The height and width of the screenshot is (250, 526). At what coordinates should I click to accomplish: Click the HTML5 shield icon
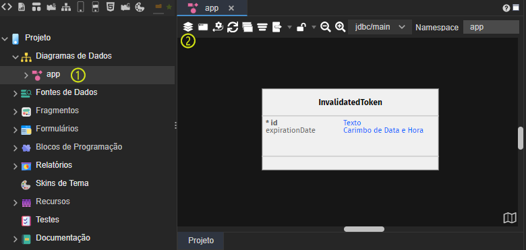[110, 7]
